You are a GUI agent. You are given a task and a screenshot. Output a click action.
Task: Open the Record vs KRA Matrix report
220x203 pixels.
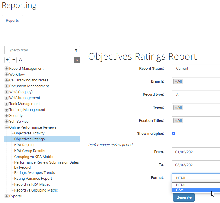(32, 184)
